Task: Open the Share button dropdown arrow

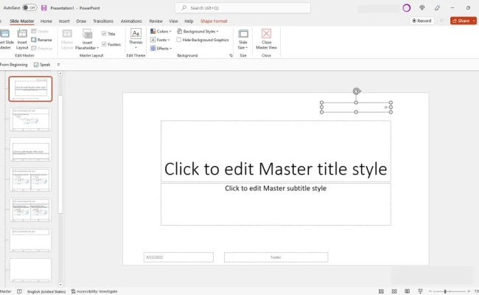Action: [x=474, y=21]
